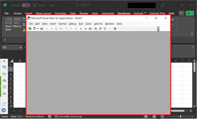Open Edit menu in VBA editor
Image resolution: width=197 pixels, height=119 pixels.
point(37,24)
